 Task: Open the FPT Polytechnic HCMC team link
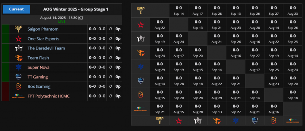coord(49,96)
